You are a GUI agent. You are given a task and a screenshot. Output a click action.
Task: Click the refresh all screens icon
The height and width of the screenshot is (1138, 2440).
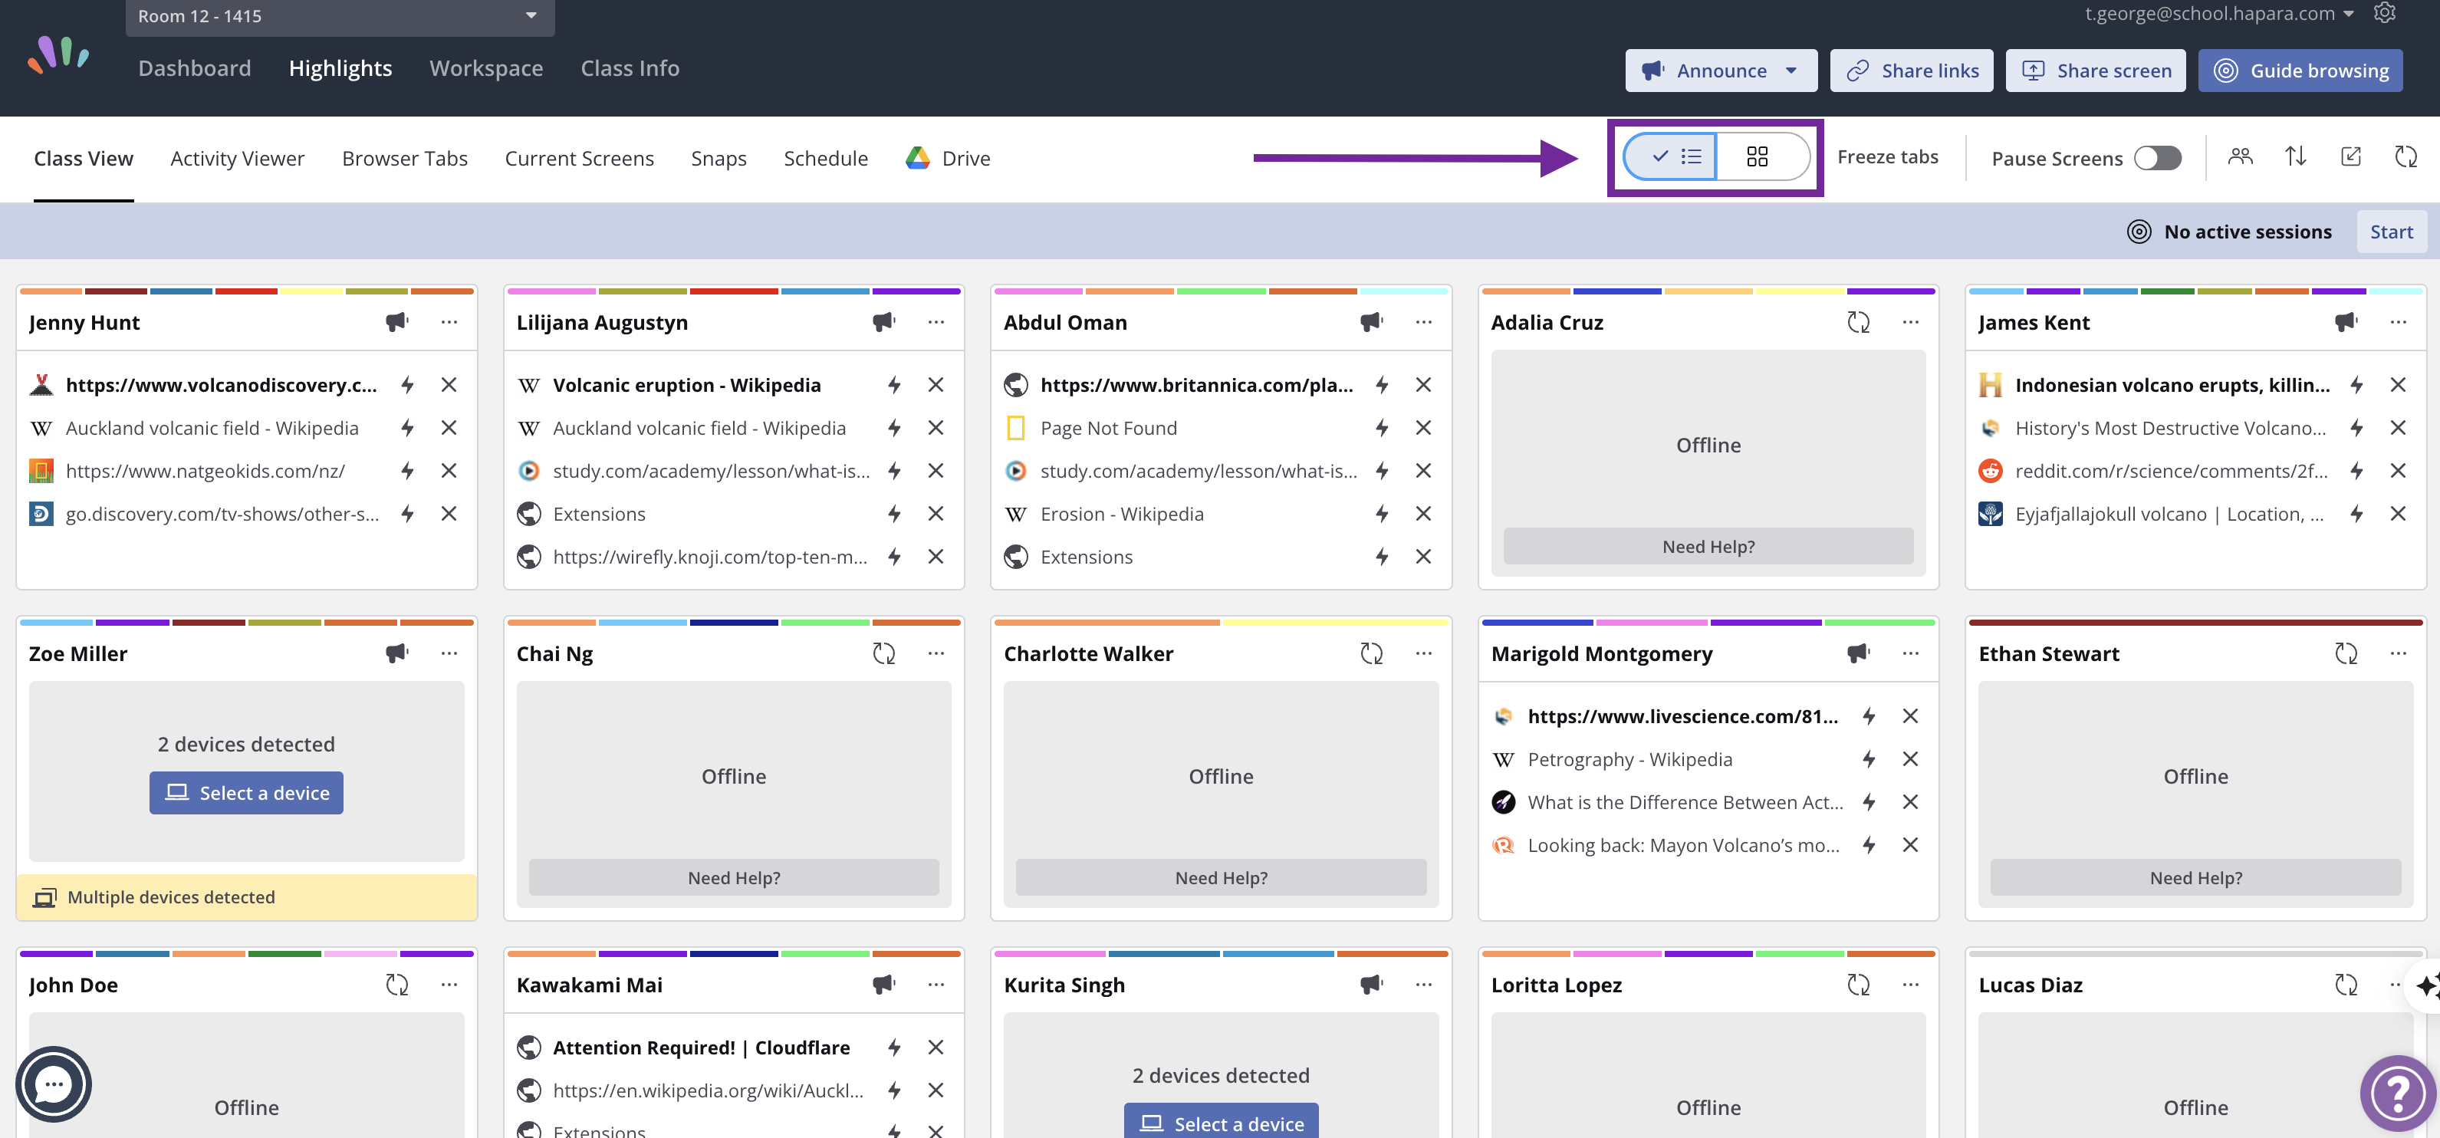(2406, 157)
